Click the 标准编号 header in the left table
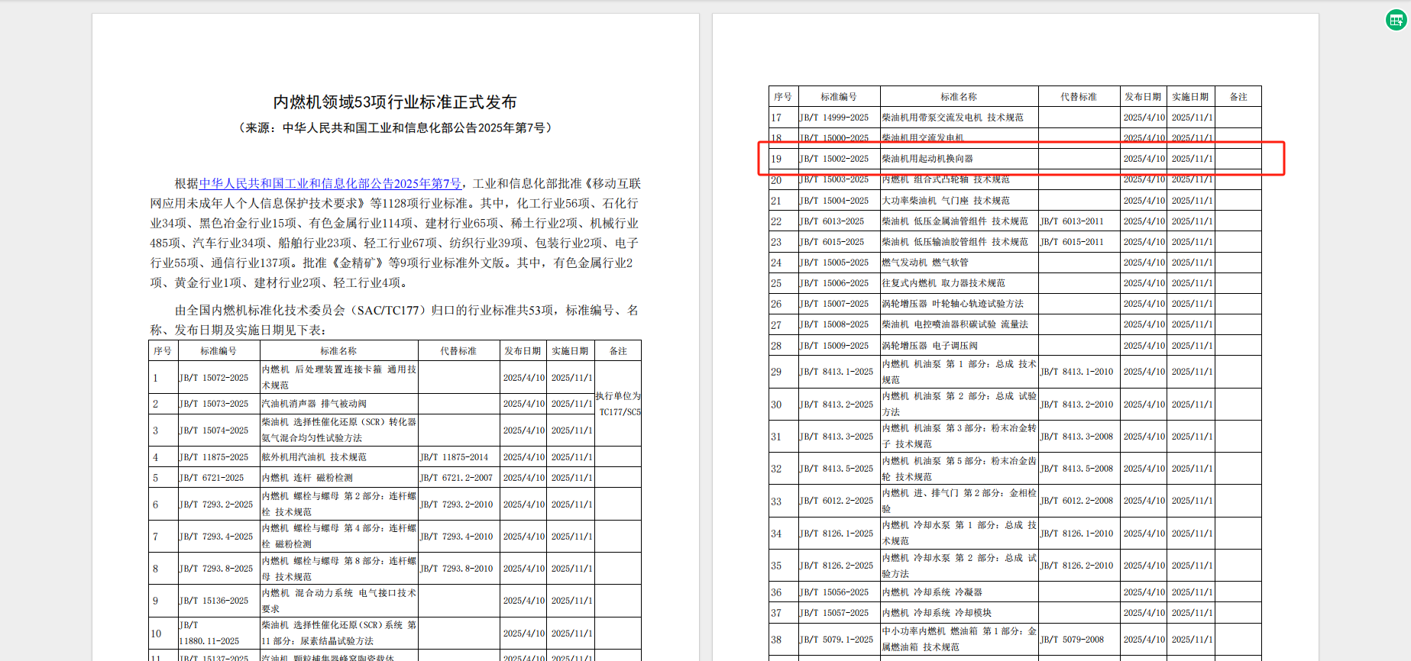 [x=218, y=351]
